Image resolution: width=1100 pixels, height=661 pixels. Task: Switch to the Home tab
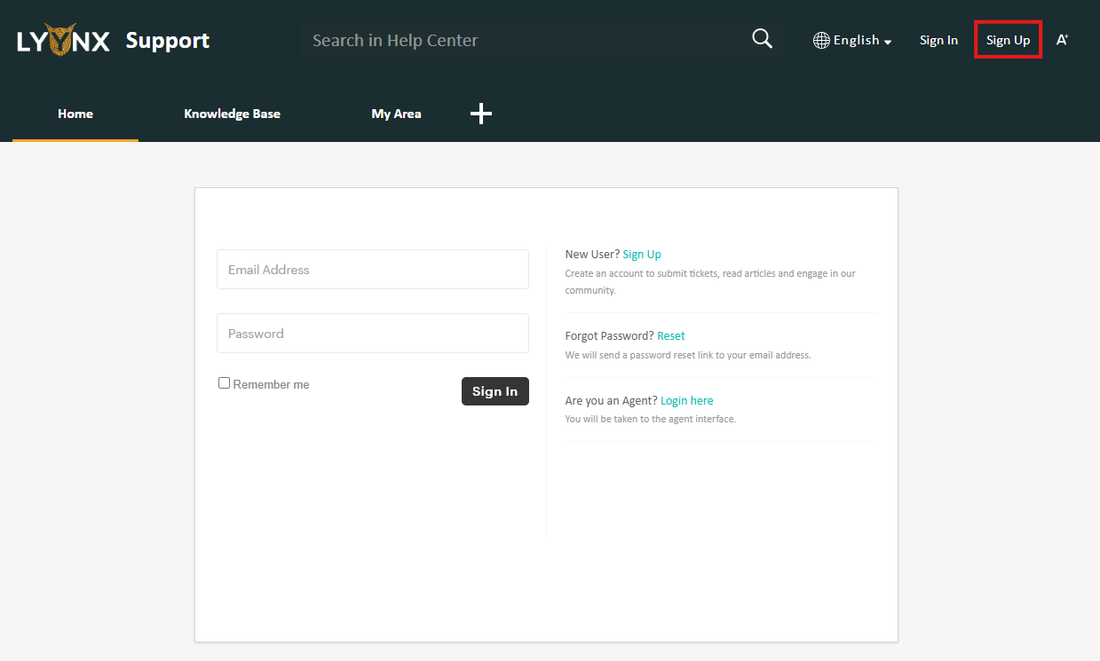tap(75, 114)
